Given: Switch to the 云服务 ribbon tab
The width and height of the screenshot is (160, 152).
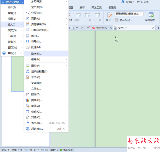Looking at the screenshot, I should click(x=112, y=8).
